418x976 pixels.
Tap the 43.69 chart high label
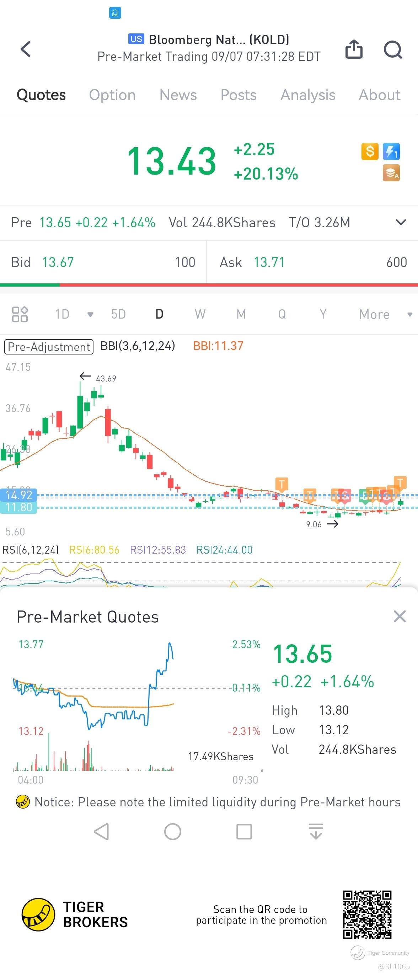click(106, 379)
